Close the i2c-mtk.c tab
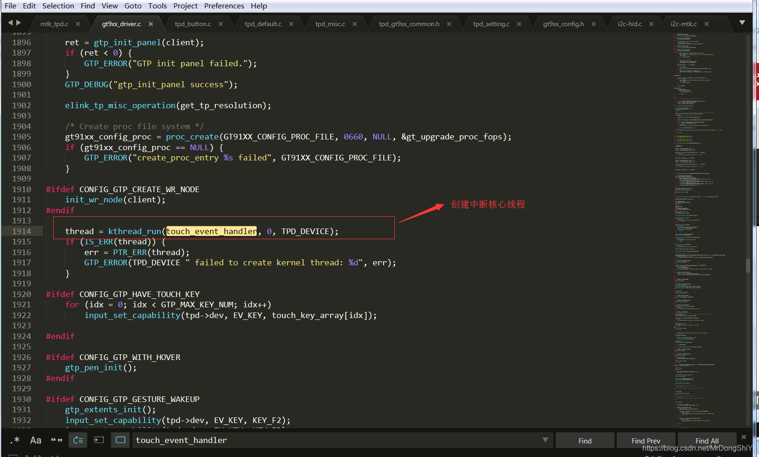759x457 pixels. click(x=706, y=24)
